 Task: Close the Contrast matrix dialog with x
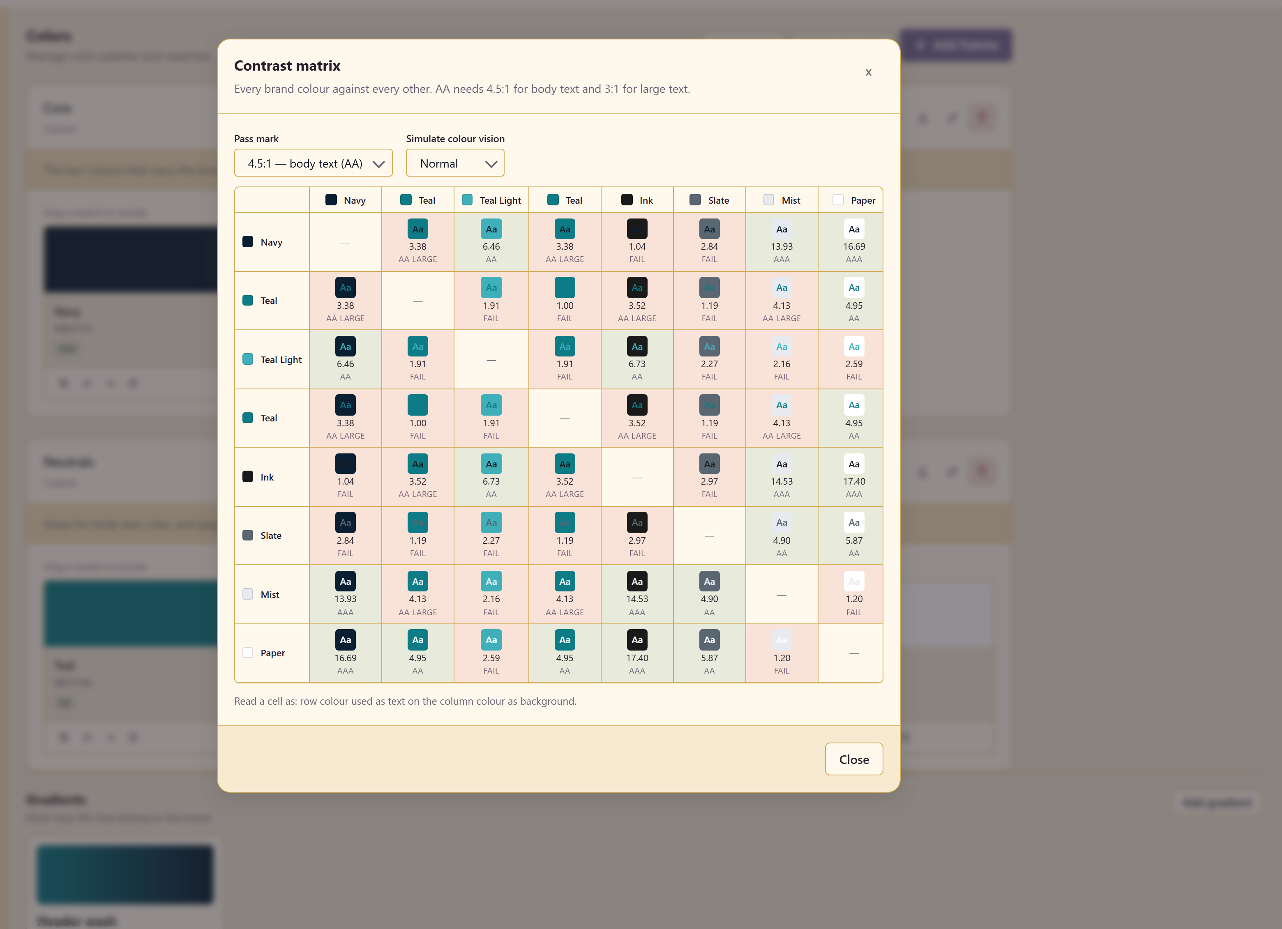pyautogui.click(x=868, y=72)
